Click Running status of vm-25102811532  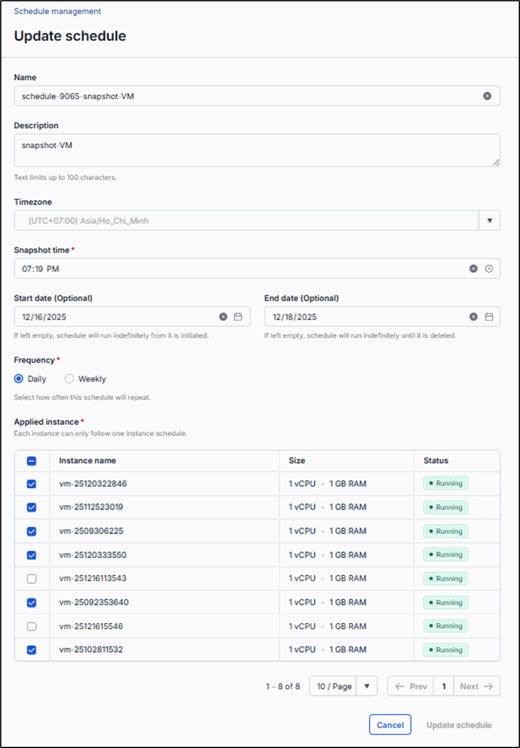coord(446,650)
